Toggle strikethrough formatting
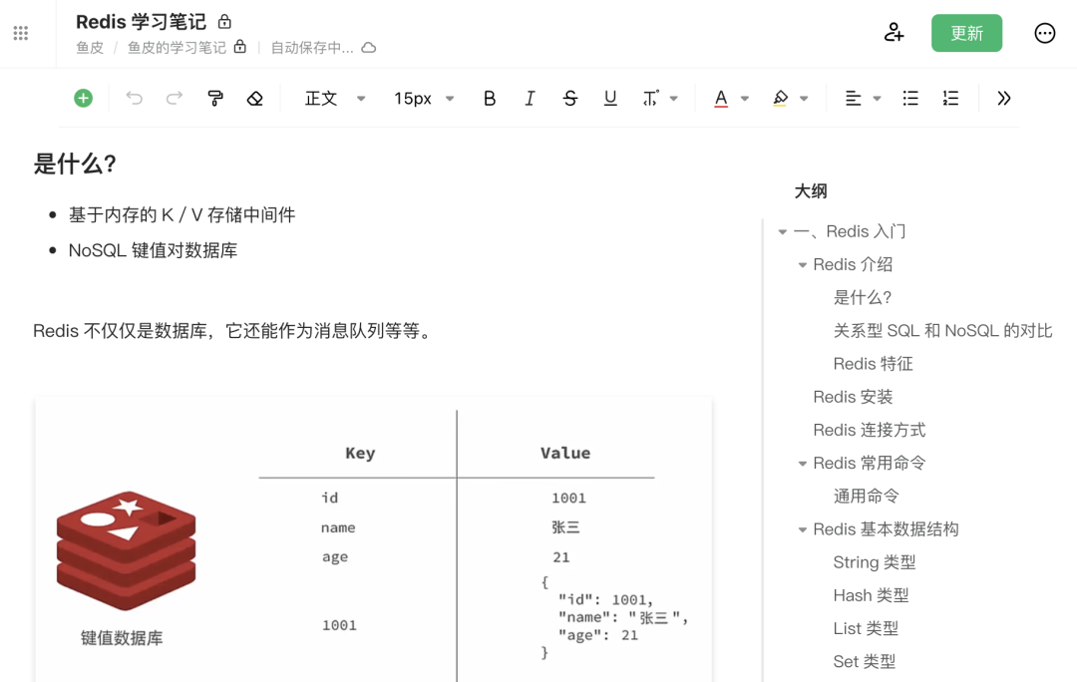The height and width of the screenshot is (682, 1077). point(570,98)
